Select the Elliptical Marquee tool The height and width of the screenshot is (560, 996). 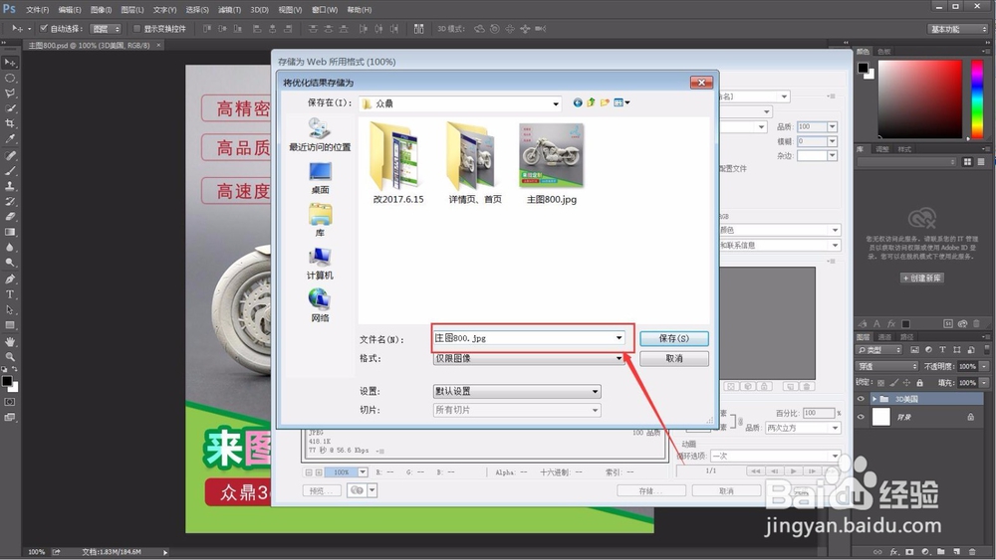click(10, 78)
